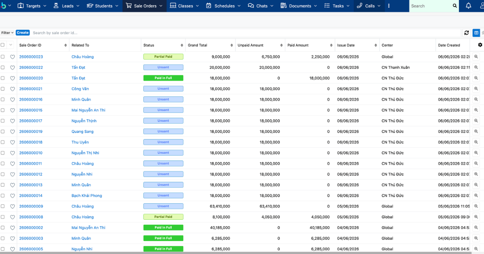Check the box for order 2606000020
484x254 pixels.
[x=3, y=78]
